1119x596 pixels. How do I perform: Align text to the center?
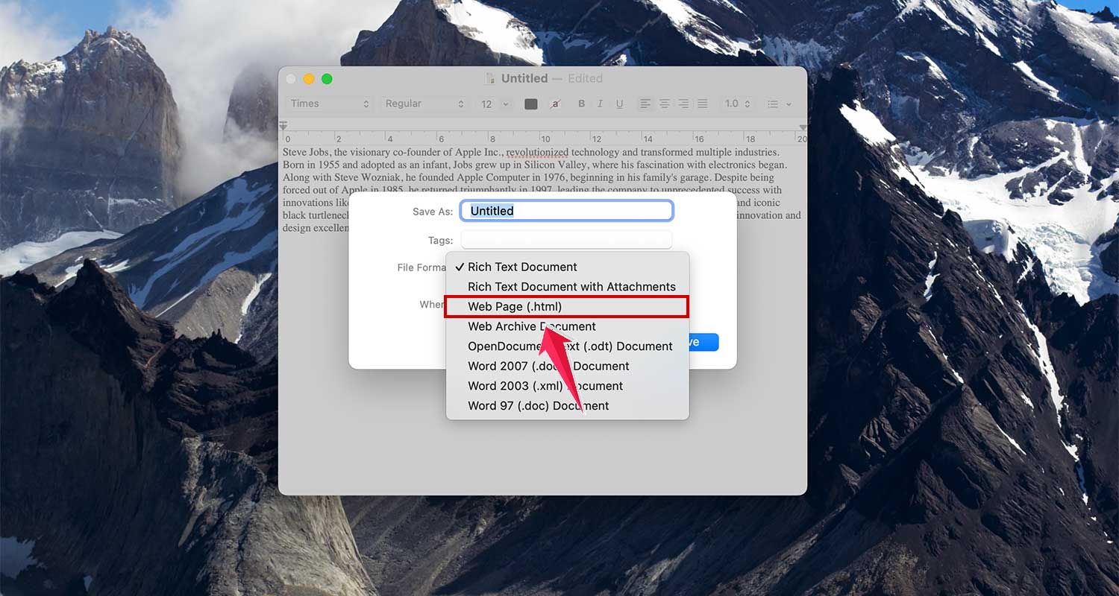[x=664, y=104]
